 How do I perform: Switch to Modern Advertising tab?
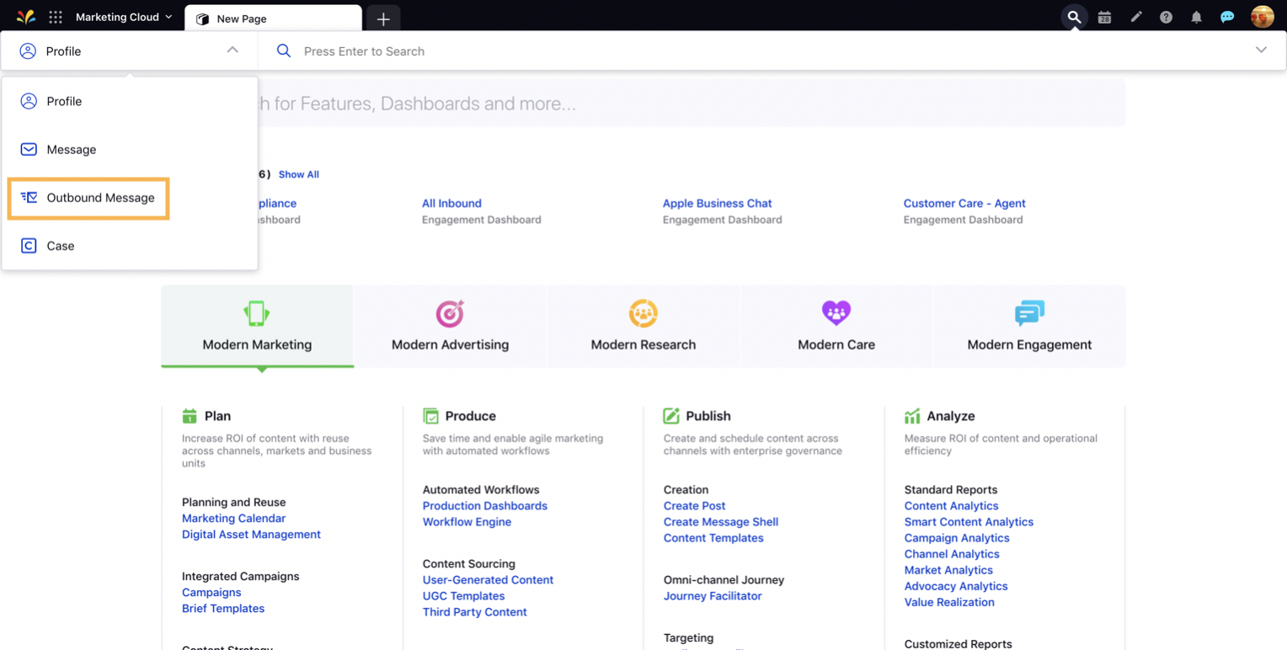point(450,326)
